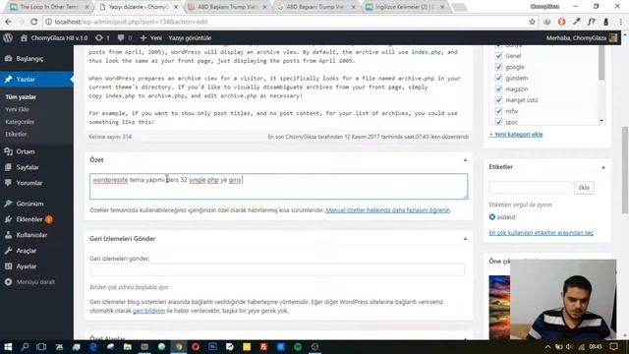This screenshot has height=354, width=629.
Task: Uncheck the manşet üstü category
Action: pyautogui.click(x=498, y=100)
